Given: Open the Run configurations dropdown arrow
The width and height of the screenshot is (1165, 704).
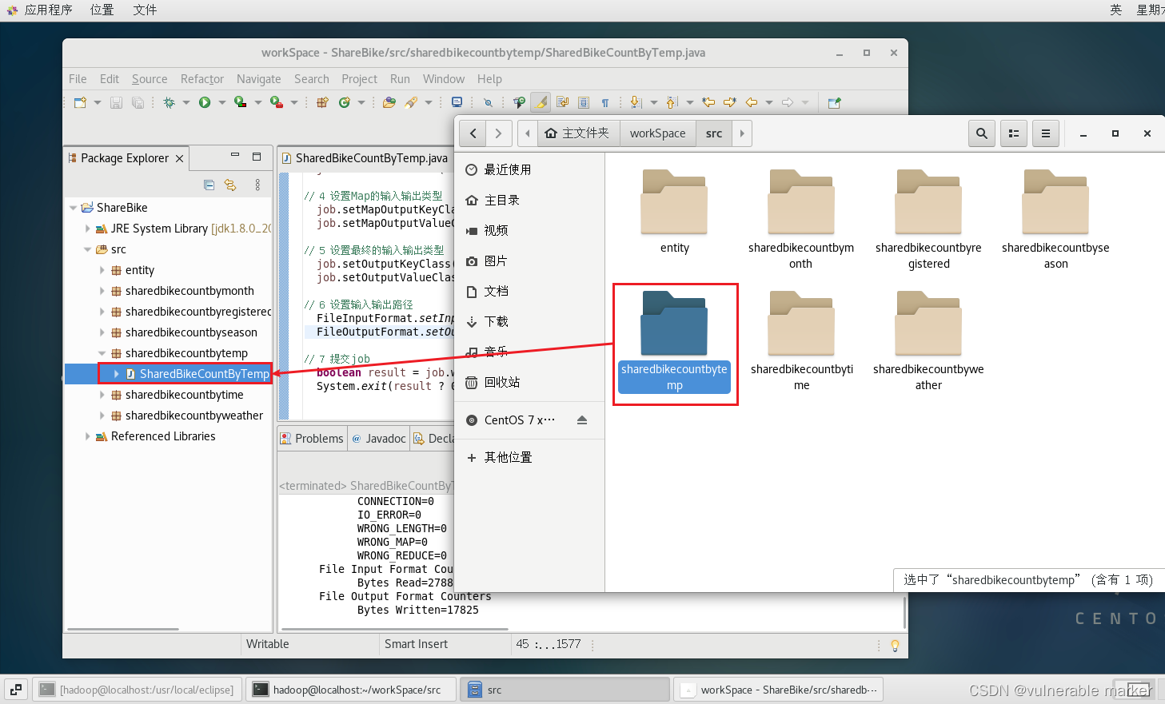Looking at the screenshot, I should (x=222, y=102).
